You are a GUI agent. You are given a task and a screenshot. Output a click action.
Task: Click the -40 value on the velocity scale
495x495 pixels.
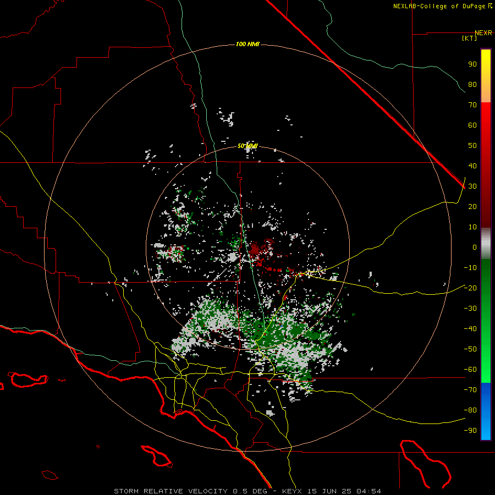470,329
